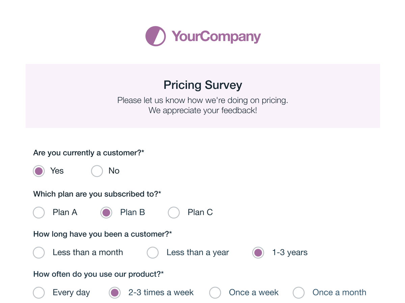The height and width of the screenshot is (303, 405).
Task: Select Yes for currently a customer
Action: [39, 171]
